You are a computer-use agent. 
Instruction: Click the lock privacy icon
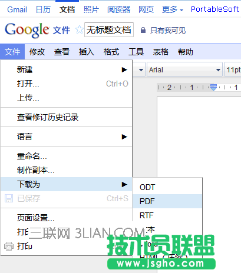[x=143, y=30]
